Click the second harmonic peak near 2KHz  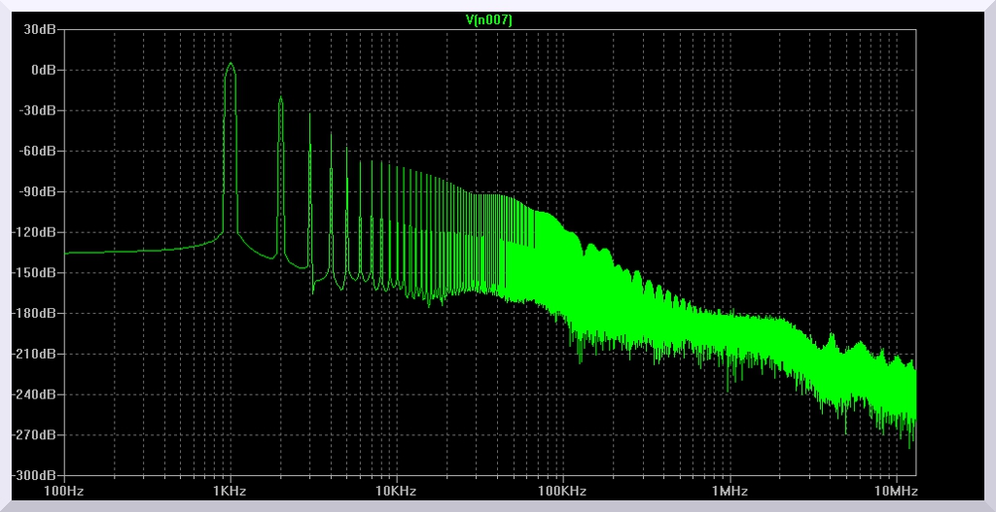pyautogui.click(x=281, y=98)
